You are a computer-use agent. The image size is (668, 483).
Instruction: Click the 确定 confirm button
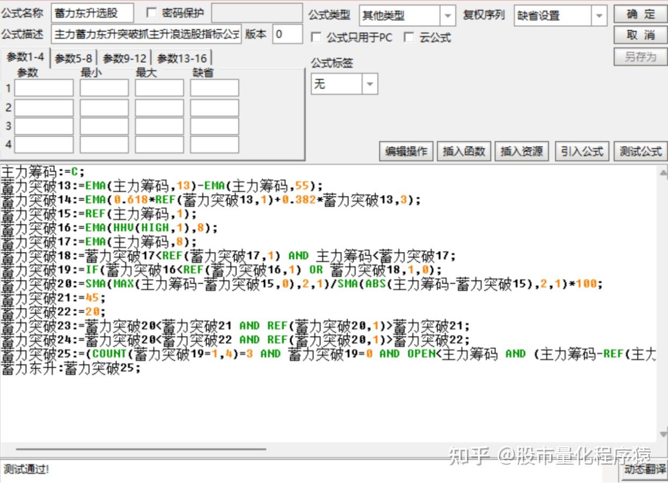(640, 14)
